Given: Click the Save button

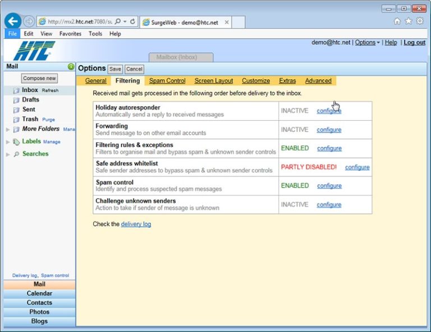Looking at the screenshot, I should [x=115, y=69].
